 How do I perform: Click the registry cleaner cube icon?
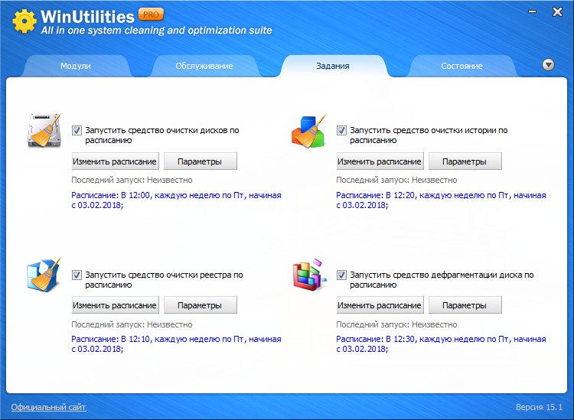click(x=44, y=275)
